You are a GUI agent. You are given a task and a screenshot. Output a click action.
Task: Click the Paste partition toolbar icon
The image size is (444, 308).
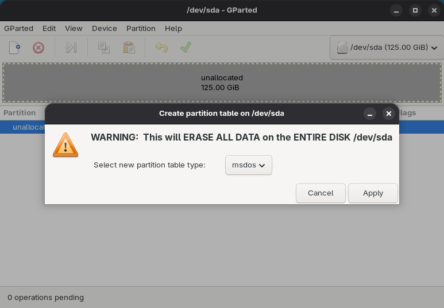click(x=129, y=48)
